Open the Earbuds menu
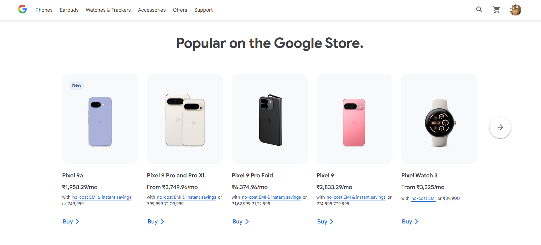This screenshot has height=245, width=541. click(x=69, y=10)
